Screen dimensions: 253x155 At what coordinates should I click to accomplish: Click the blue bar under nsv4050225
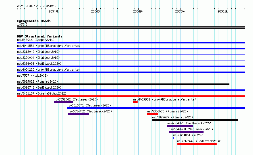[x=131, y=72]
